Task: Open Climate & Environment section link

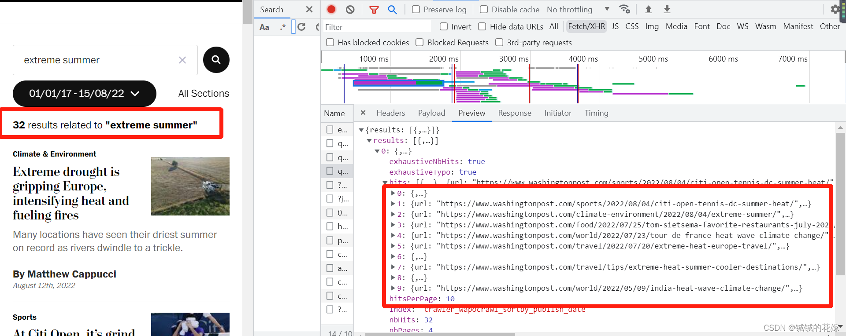Action: click(x=54, y=154)
